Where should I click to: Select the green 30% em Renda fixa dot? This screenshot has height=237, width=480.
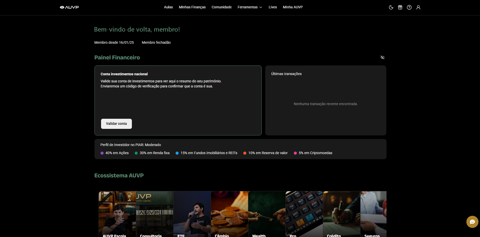(136, 153)
